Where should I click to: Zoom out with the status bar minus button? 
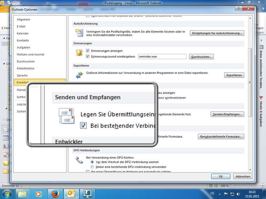[x=233, y=186]
